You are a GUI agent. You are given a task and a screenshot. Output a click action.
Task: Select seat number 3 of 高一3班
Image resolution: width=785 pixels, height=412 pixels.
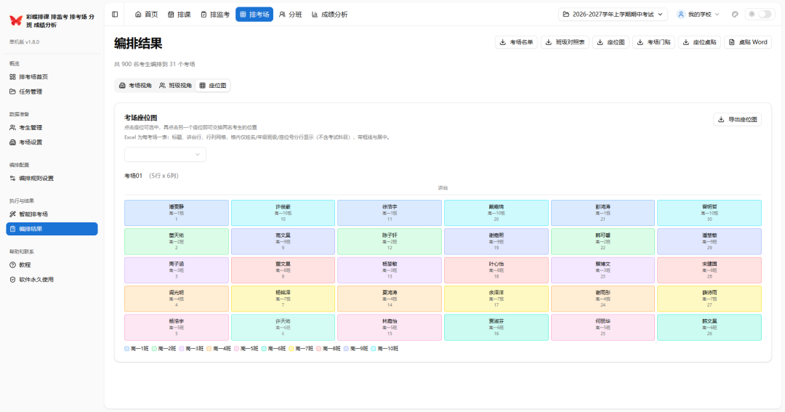coord(176,270)
